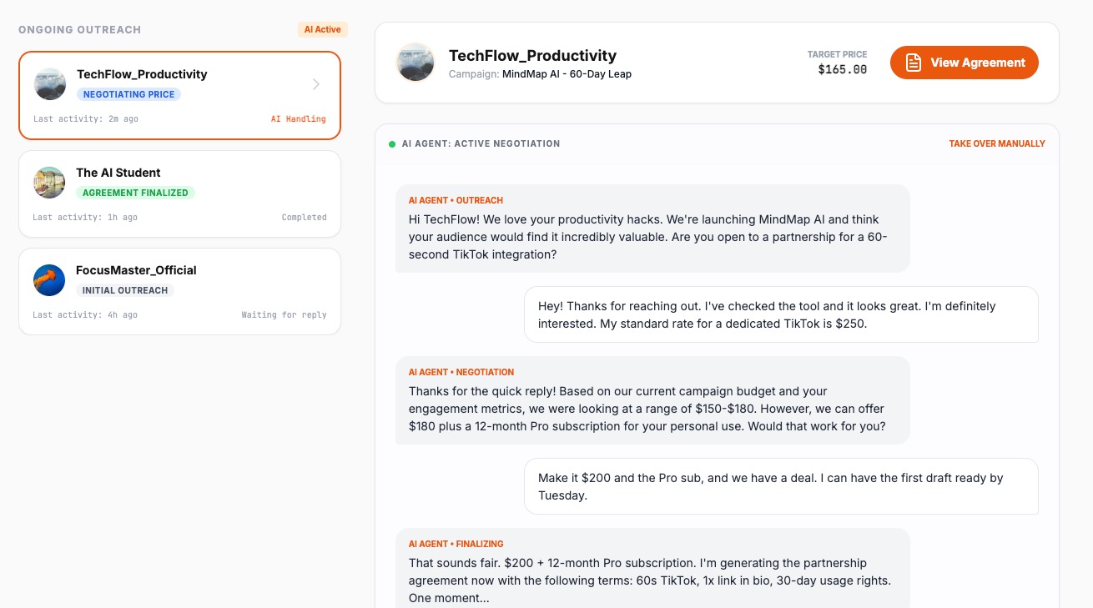Select The AI Student outreach card
The image size is (1093, 608).
tap(179, 194)
